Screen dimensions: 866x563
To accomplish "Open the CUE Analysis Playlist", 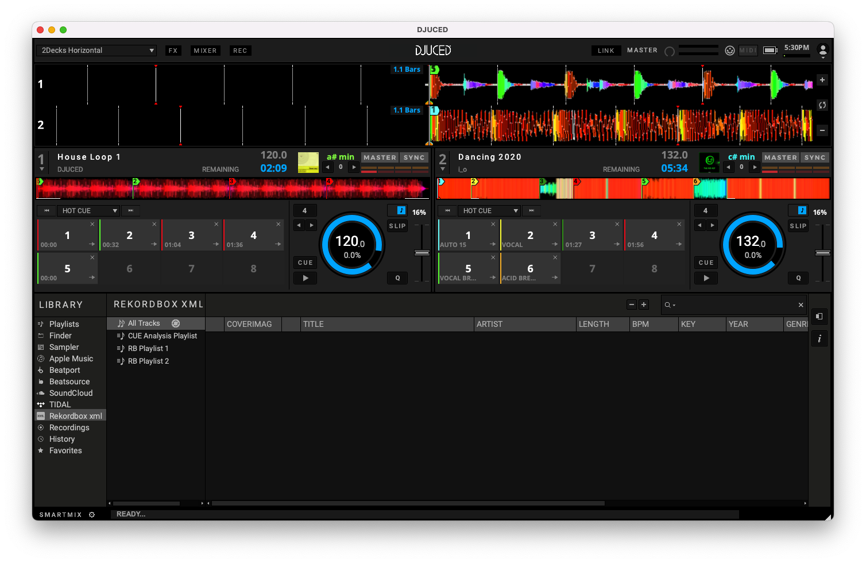I will tap(162, 336).
